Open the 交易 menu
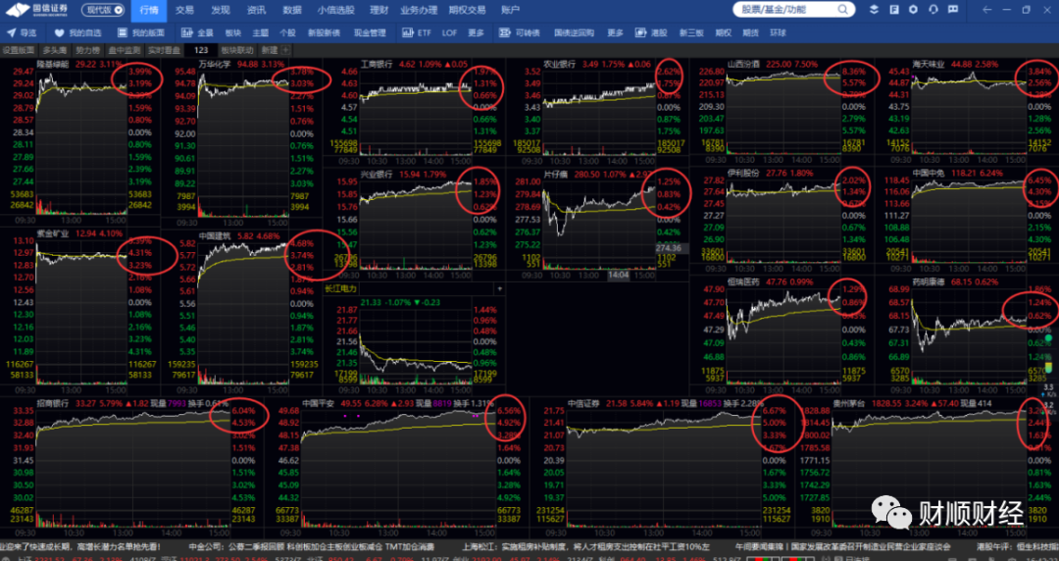The width and height of the screenshot is (1059, 561). click(184, 10)
